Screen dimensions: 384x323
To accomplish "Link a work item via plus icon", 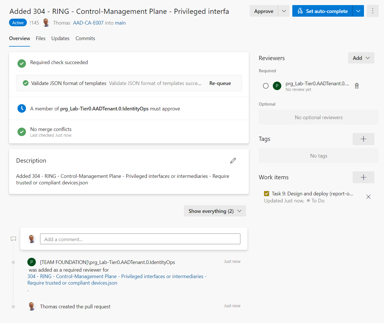I will tap(363, 177).
